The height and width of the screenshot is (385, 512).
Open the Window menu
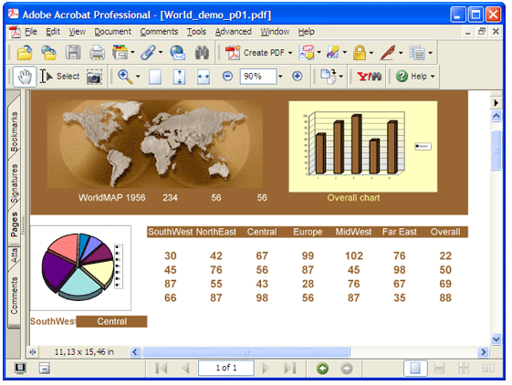[x=275, y=32]
